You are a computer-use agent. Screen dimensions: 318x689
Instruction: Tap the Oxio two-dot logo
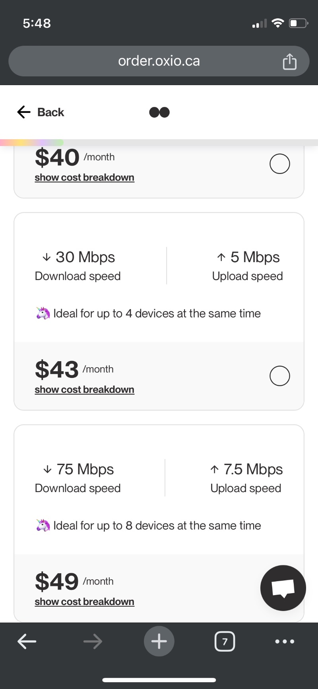point(159,112)
